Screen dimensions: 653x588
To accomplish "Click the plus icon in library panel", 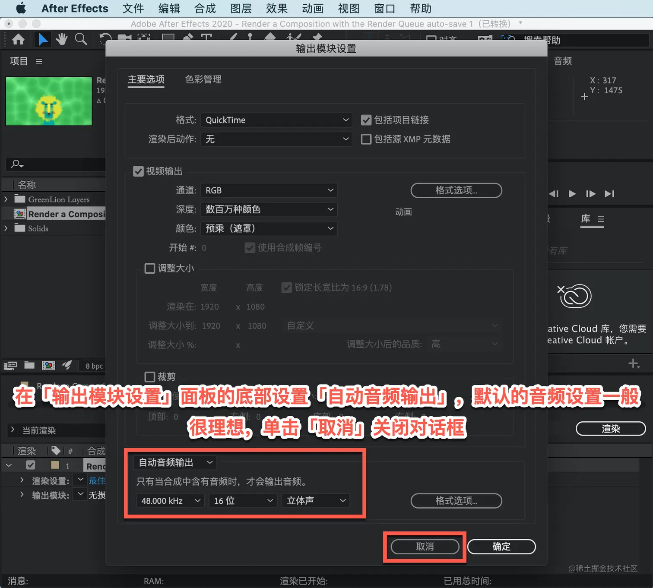I will 634,364.
